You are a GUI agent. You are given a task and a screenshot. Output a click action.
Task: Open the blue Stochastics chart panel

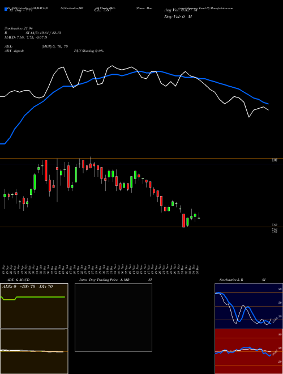(x=248, y=306)
